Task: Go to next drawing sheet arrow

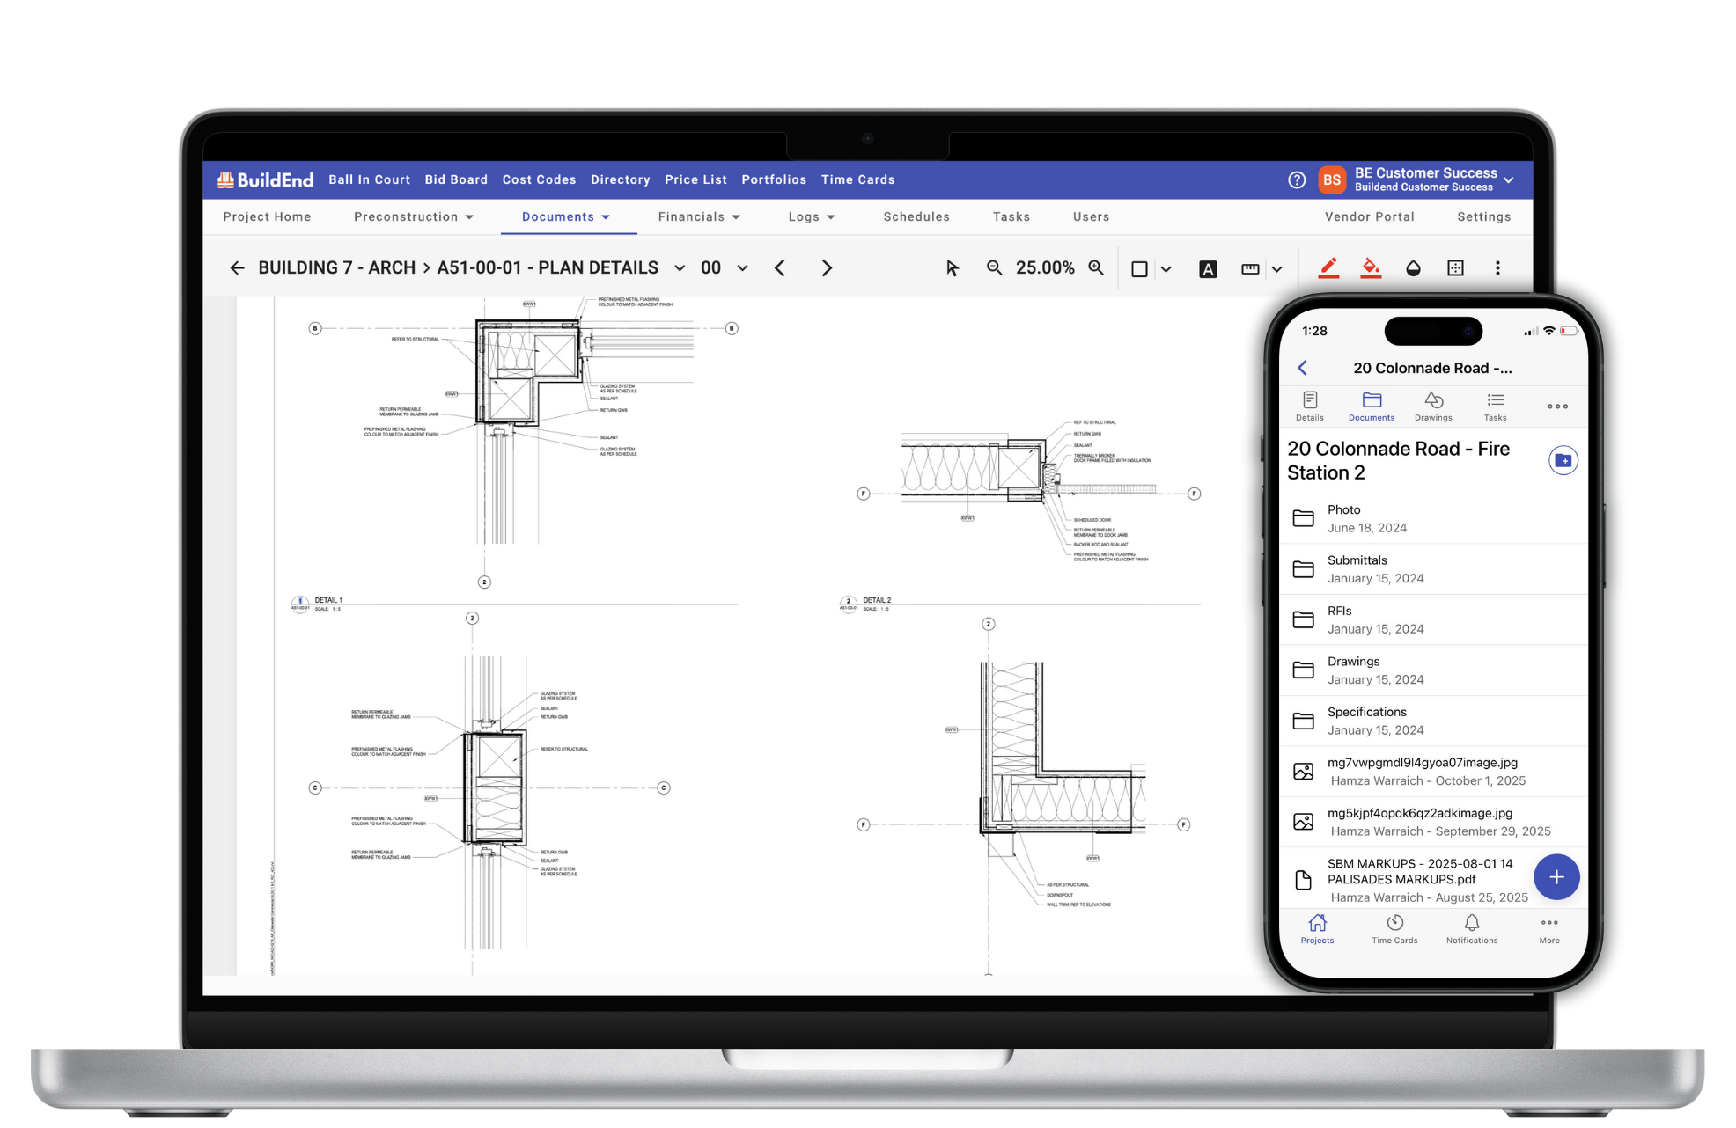Action: tap(826, 268)
